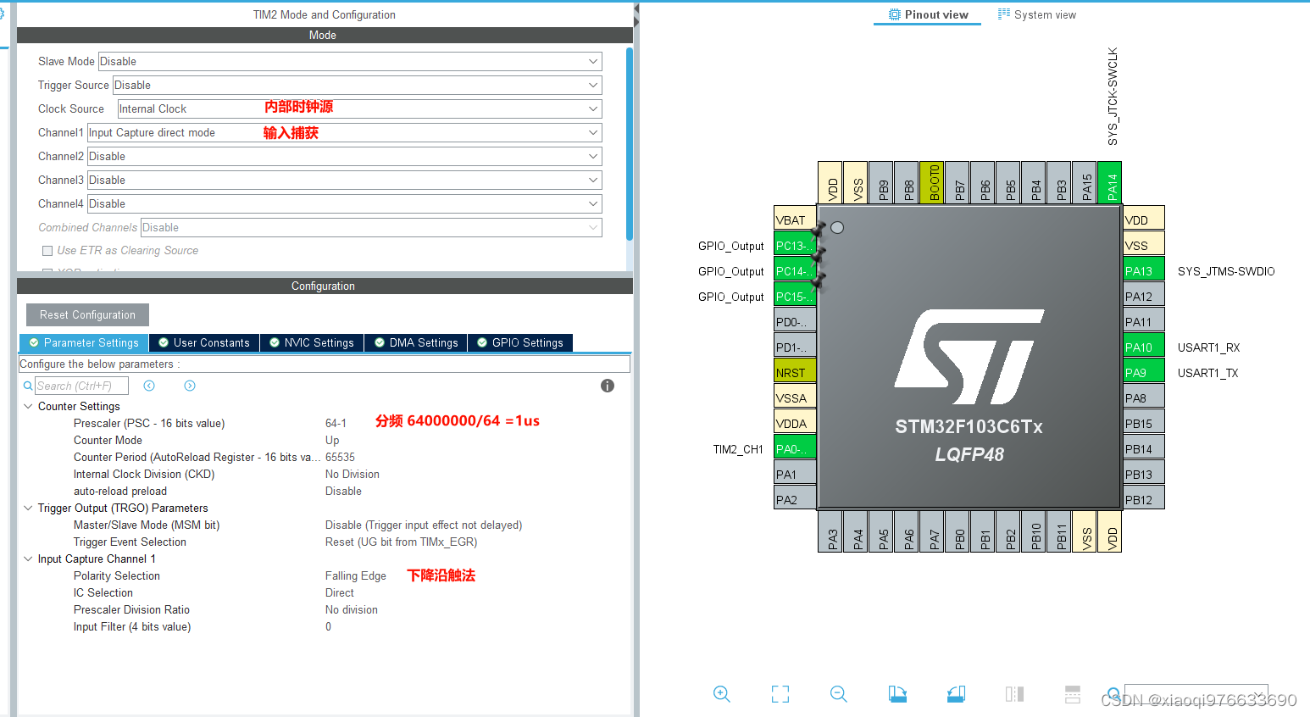The height and width of the screenshot is (717, 1310).
Task: Click the parameter Search (Ctrl+F) field
Action: click(81, 386)
